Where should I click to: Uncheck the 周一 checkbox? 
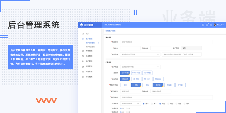[x=144, y=104]
